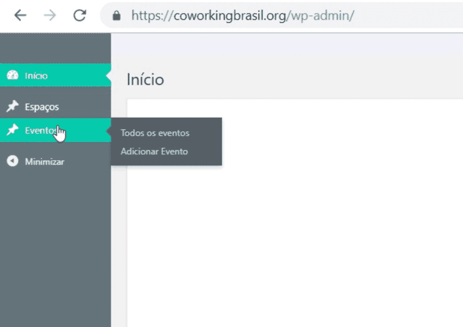Image resolution: width=463 pixels, height=327 pixels.
Task: Reload the wp-admin page
Action: pyautogui.click(x=80, y=15)
